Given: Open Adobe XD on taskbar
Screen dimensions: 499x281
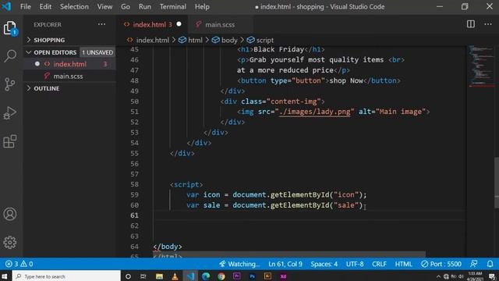Looking at the screenshot, I should coord(283,276).
